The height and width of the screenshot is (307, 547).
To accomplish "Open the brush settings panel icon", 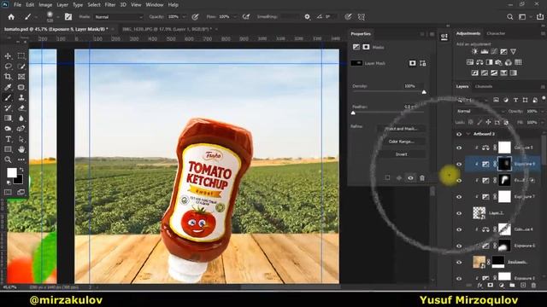I will tap(68, 17).
